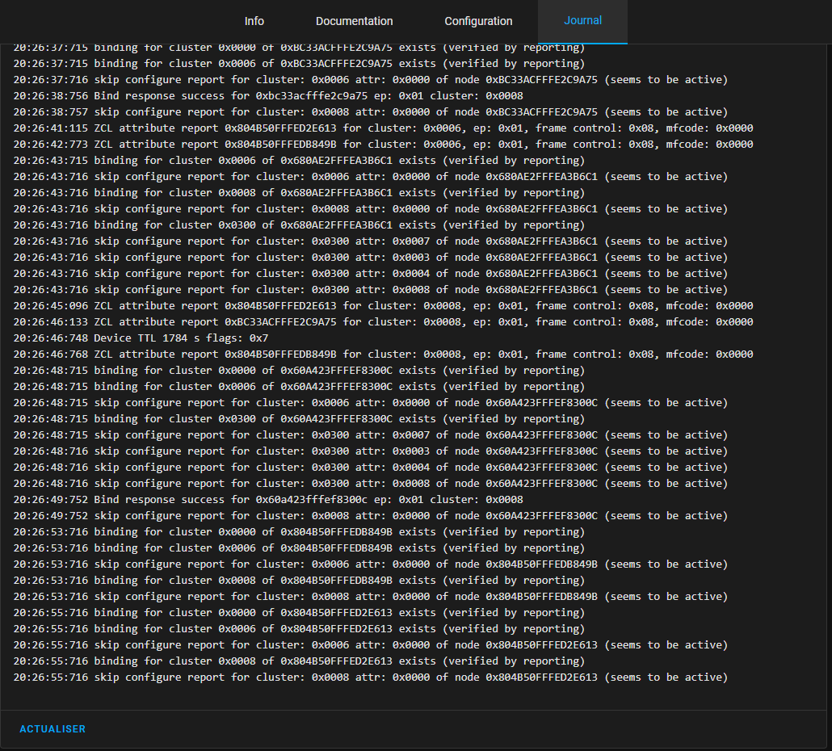Select the last log entry in the journal
This screenshot has width=832, height=751.
click(370, 678)
